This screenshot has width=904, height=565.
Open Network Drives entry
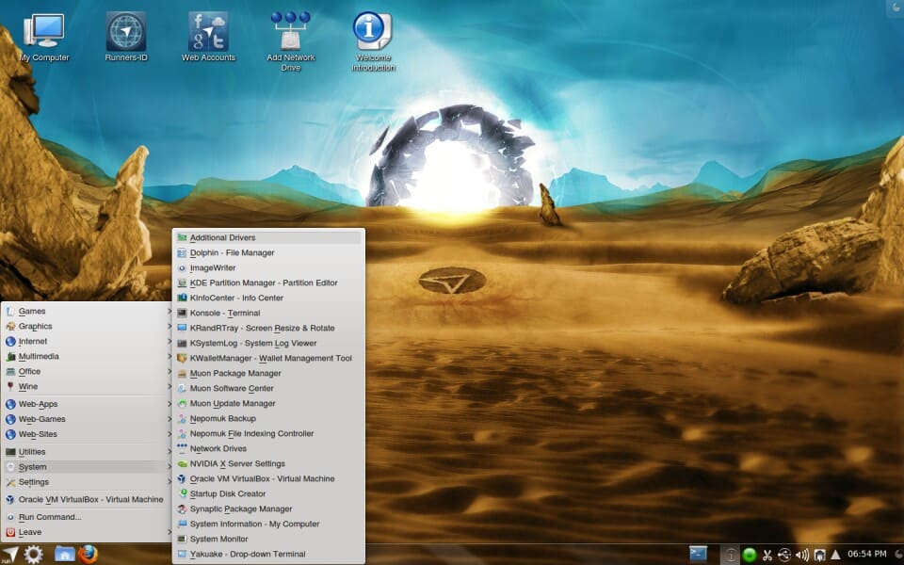(x=268, y=448)
